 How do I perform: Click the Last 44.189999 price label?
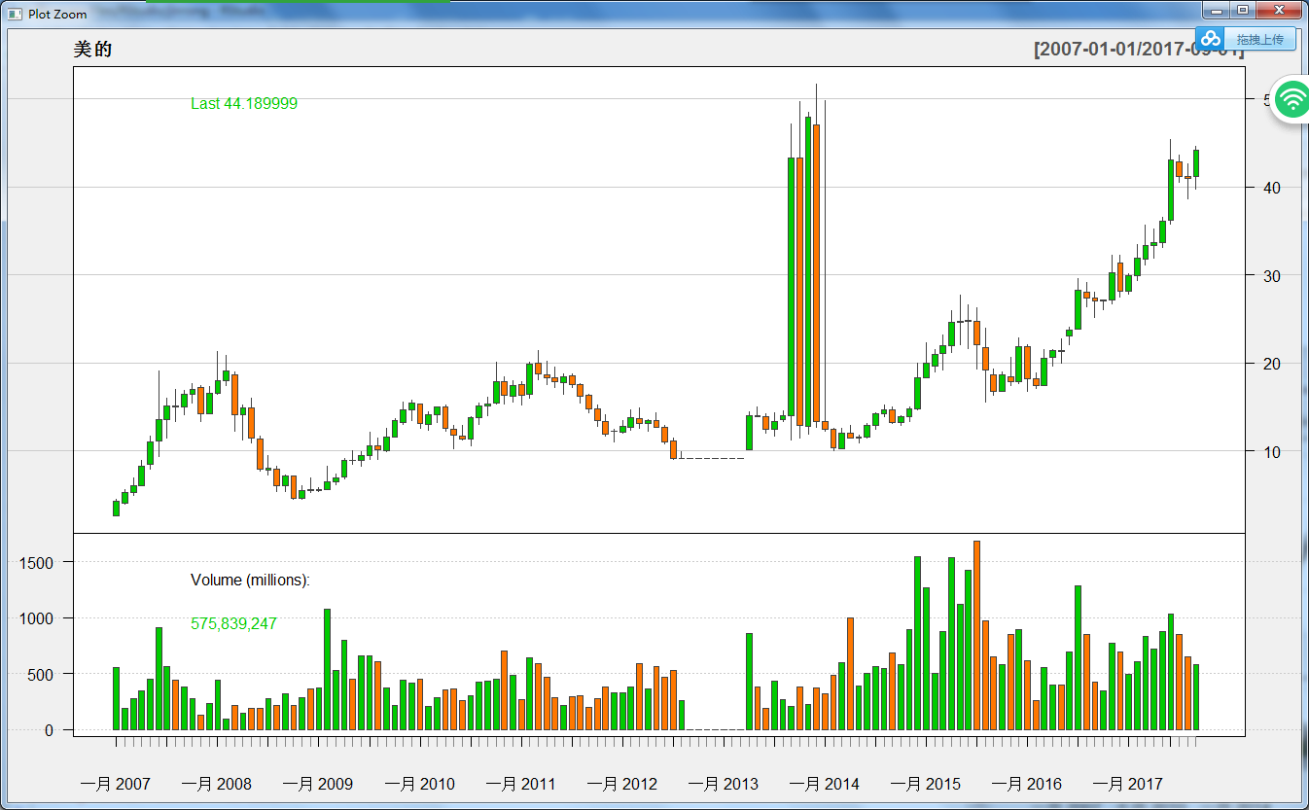click(244, 104)
